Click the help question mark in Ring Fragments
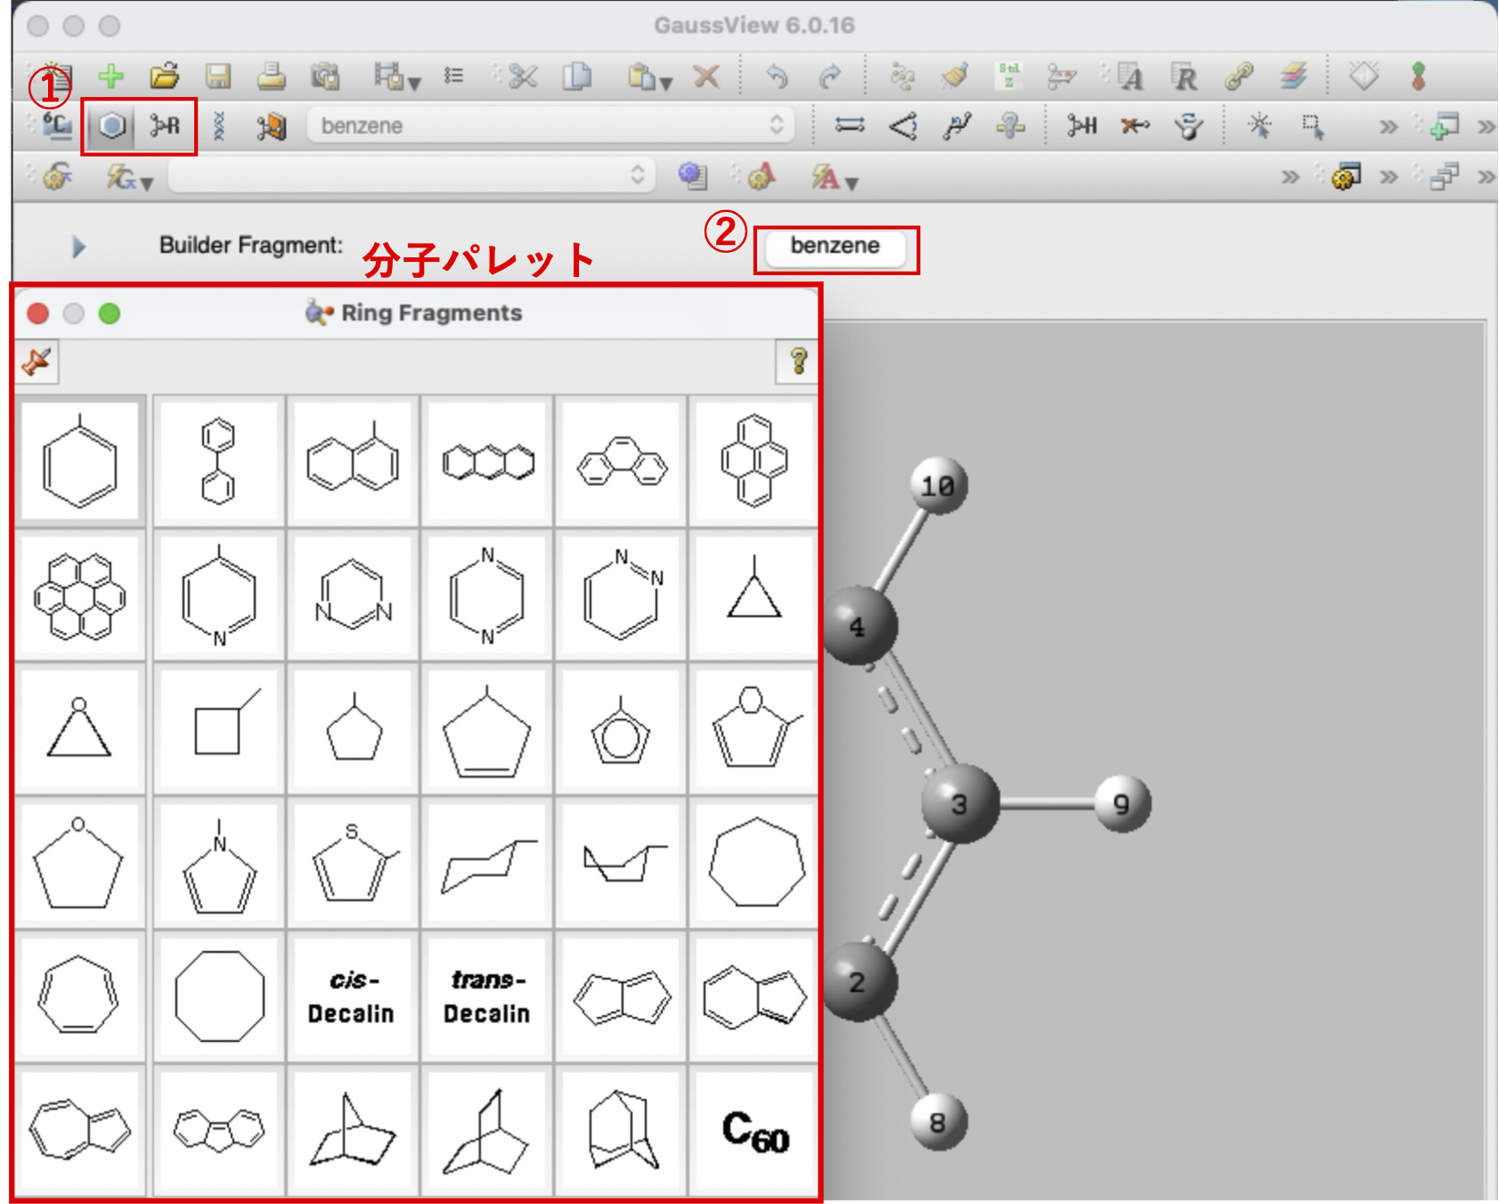This screenshot has width=1499, height=1204. pyautogui.click(x=798, y=362)
